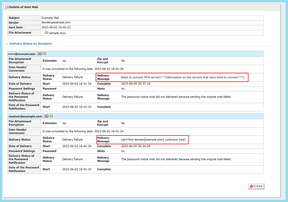This screenshot has width=288, height=202.
Task: Select the 'can't find domain[example.com]' delivery message
Action: [x=153, y=140]
